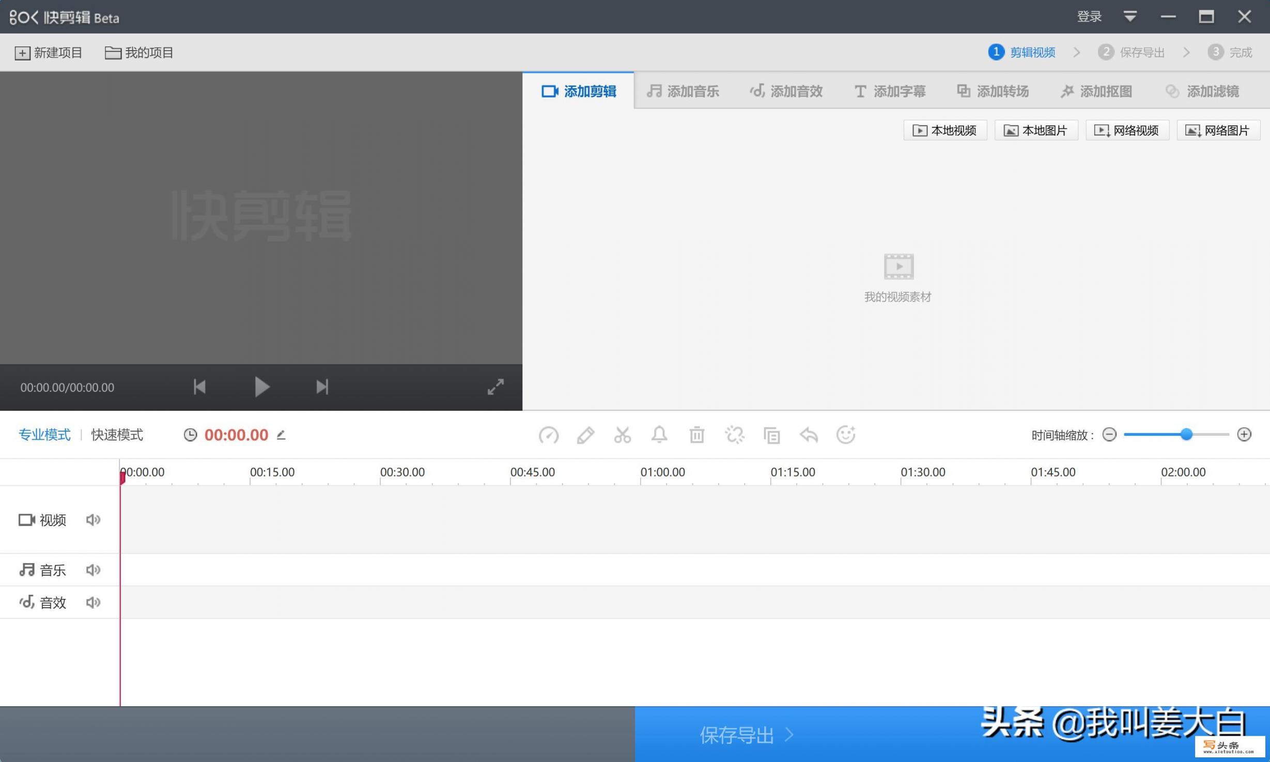This screenshot has width=1270, height=762.
Task: Click 登录 in title bar
Action: click(x=1089, y=17)
